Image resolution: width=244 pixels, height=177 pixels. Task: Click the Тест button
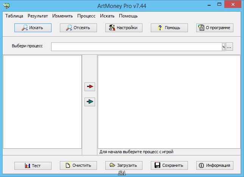[x=33, y=166]
